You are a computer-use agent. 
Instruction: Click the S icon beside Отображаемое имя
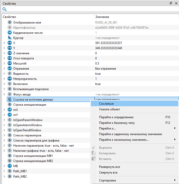pyautogui.click(x=10, y=23)
